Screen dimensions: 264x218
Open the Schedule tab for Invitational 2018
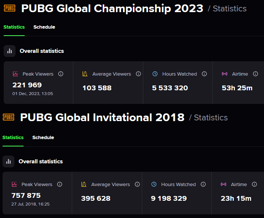click(x=43, y=138)
